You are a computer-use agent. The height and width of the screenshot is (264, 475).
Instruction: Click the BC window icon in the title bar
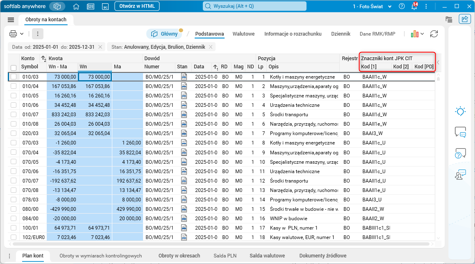tap(105, 7)
